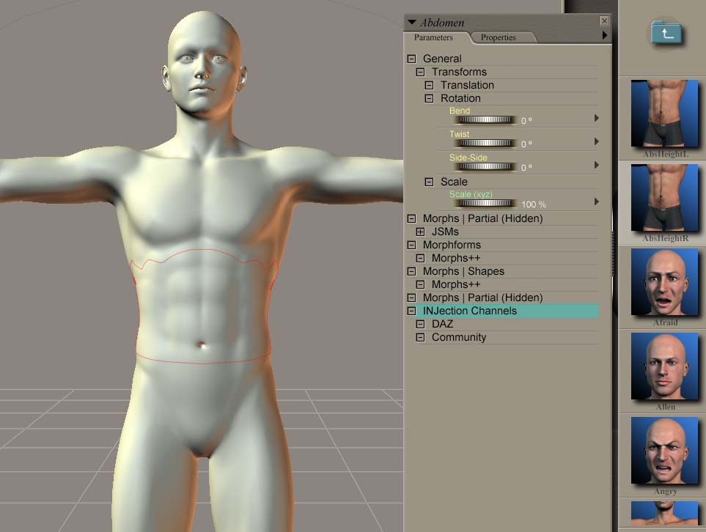The width and height of the screenshot is (706, 532).
Task: Select the outlined abdomen on the figure
Action: pyautogui.click(x=205, y=306)
